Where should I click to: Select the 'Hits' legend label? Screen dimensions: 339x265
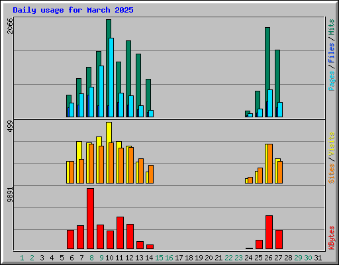[332, 27]
